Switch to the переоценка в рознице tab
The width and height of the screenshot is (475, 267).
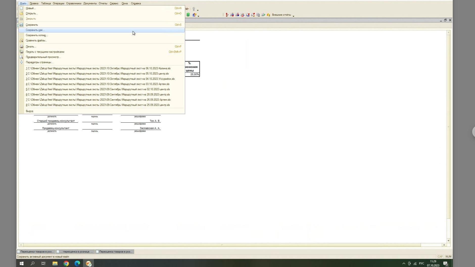[x=75, y=252]
